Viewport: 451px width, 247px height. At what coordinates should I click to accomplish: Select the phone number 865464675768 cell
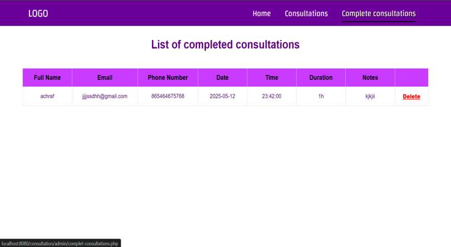[168, 96]
